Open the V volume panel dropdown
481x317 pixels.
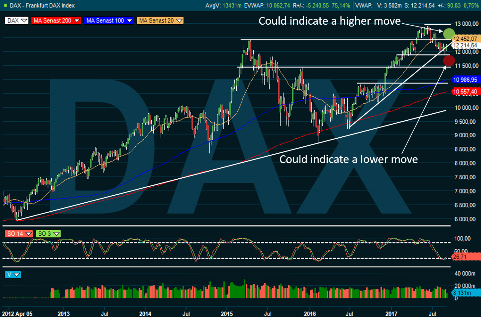coord(13,274)
